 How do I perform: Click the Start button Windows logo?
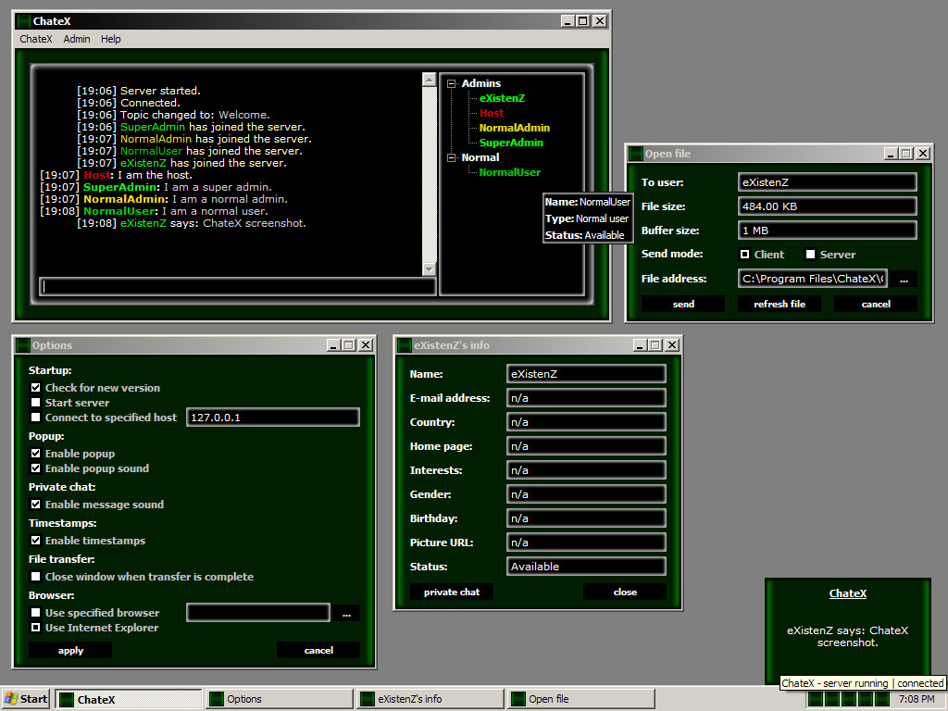(x=11, y=699)
